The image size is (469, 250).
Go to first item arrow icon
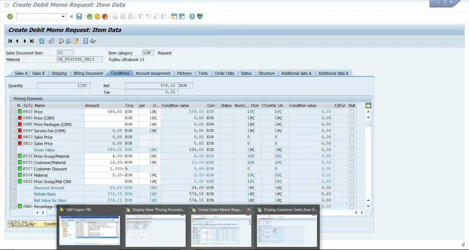10,41
